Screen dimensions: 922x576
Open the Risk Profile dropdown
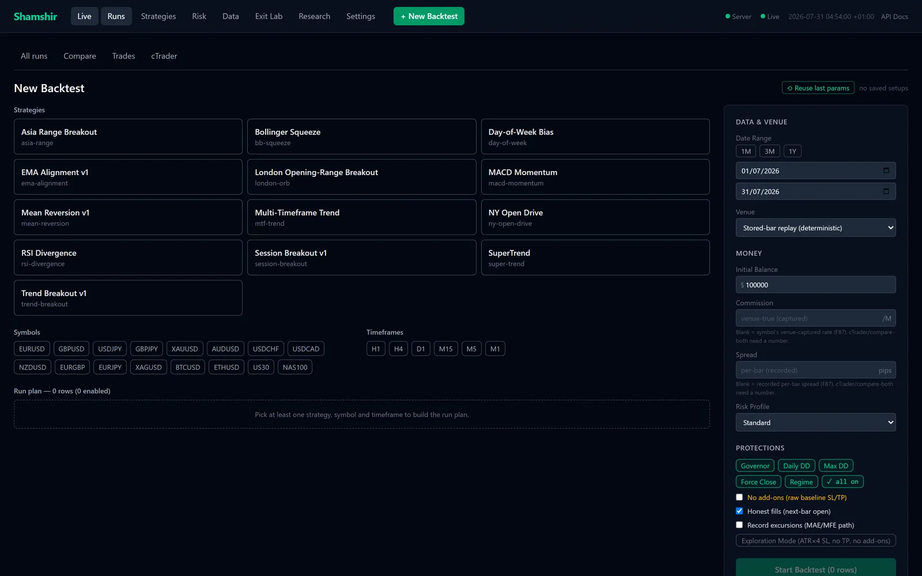click(815, 422)
